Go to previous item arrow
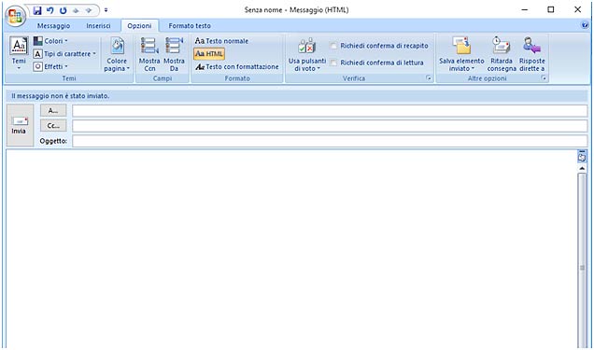 76,10
